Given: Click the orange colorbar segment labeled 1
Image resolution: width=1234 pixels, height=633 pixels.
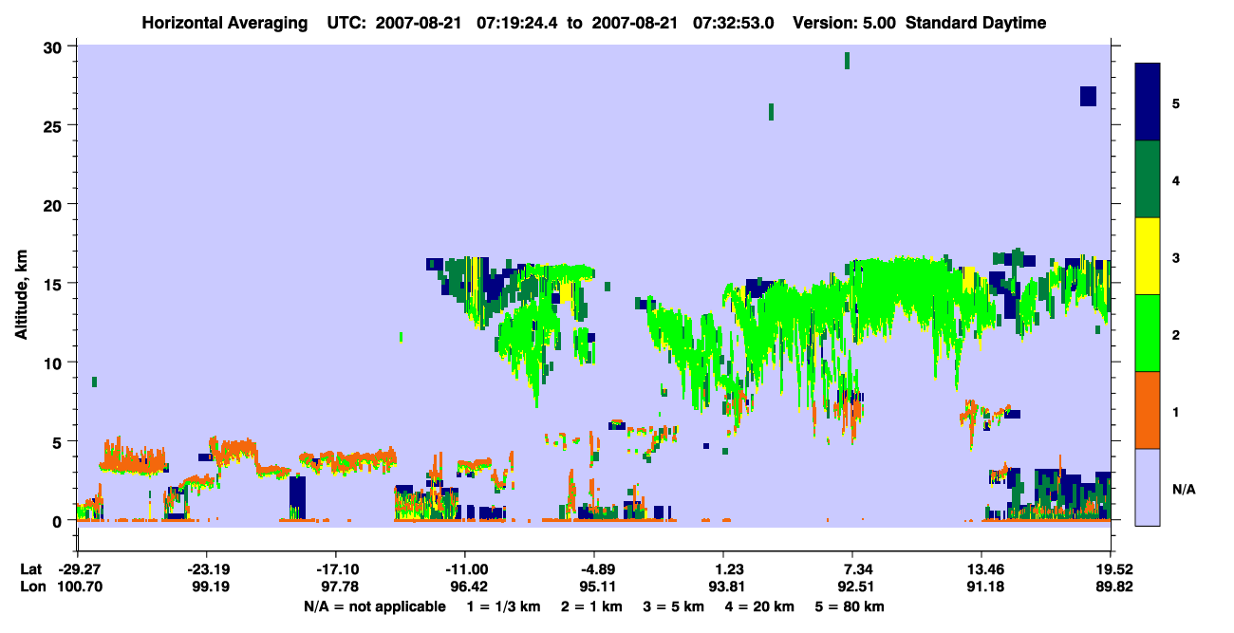Looking at the screenshot, I should point(1148,410).
